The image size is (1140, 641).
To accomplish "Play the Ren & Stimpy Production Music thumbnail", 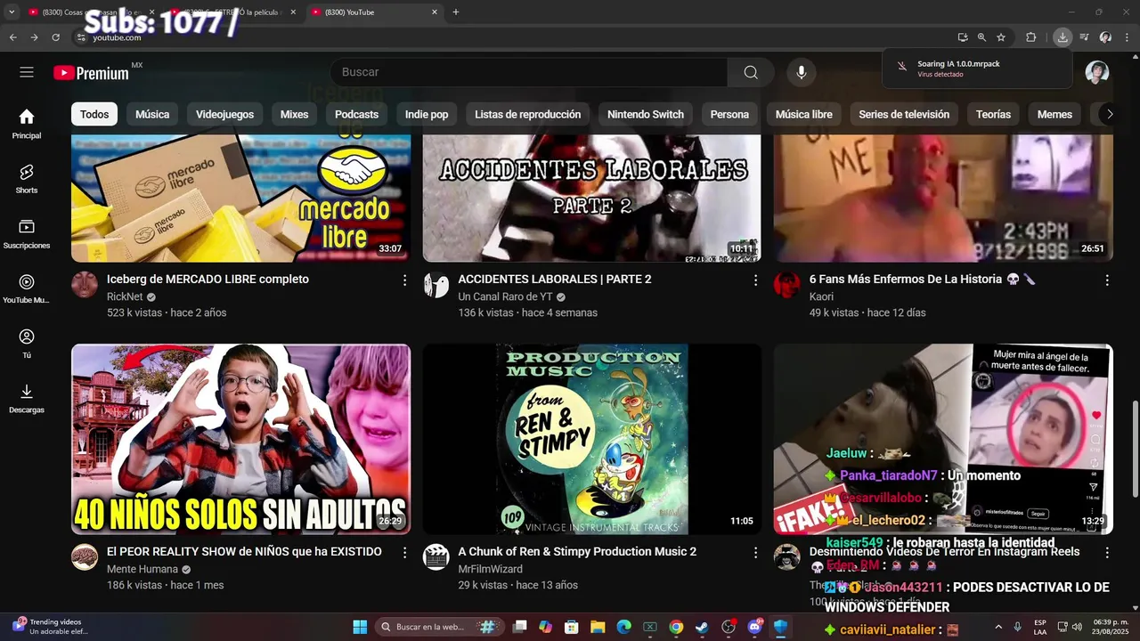I will click(591, 440).
